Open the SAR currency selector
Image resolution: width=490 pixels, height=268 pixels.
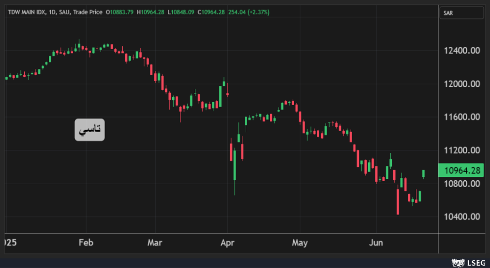461,13
